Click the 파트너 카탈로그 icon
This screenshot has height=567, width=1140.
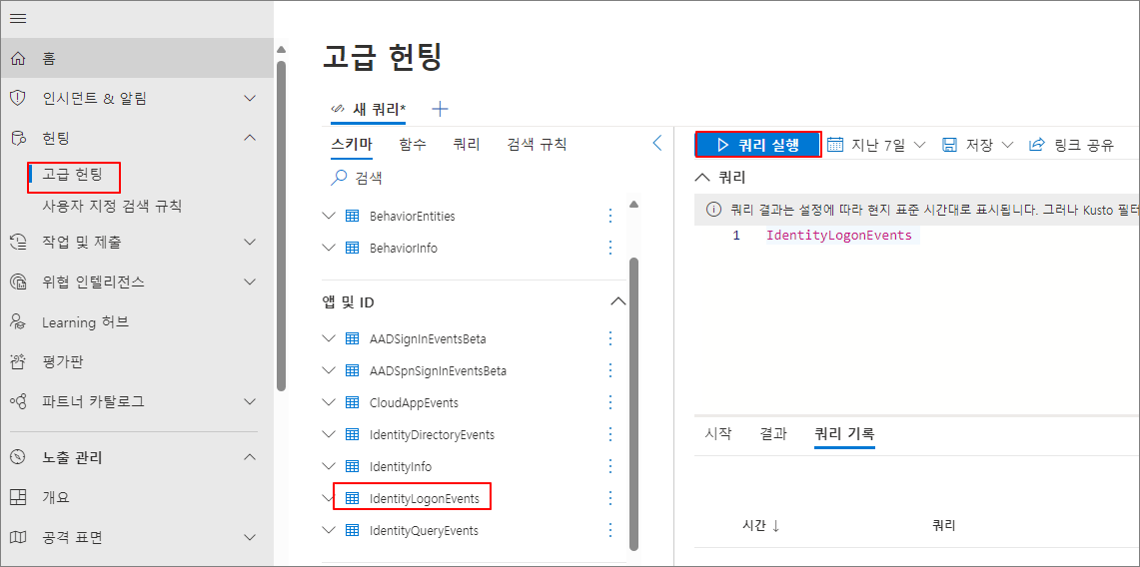click(x=19, y=400)
